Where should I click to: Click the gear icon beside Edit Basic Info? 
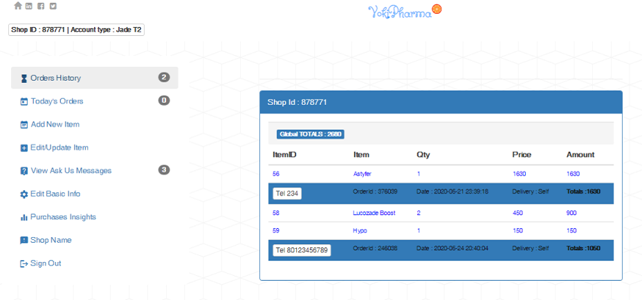pos(24,194)
